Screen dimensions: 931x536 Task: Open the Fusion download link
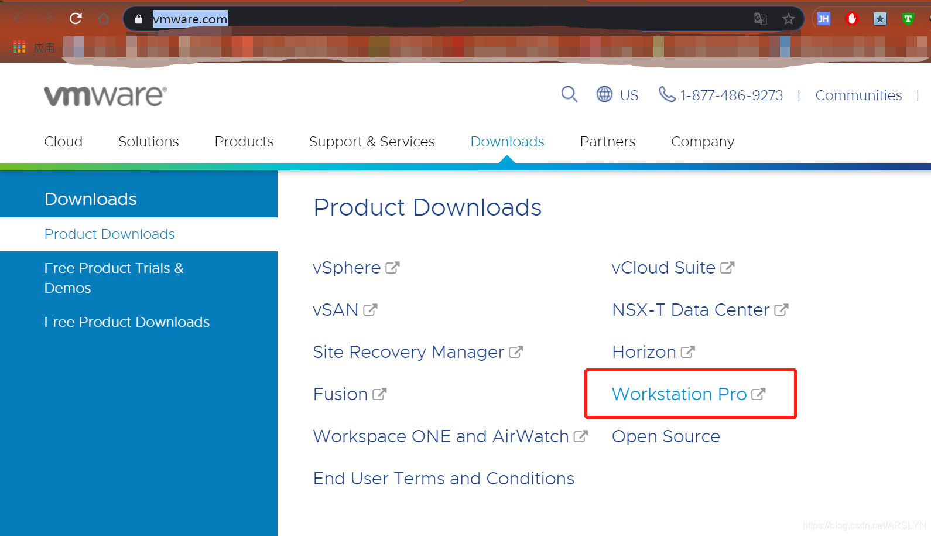[x=340, y=394]
